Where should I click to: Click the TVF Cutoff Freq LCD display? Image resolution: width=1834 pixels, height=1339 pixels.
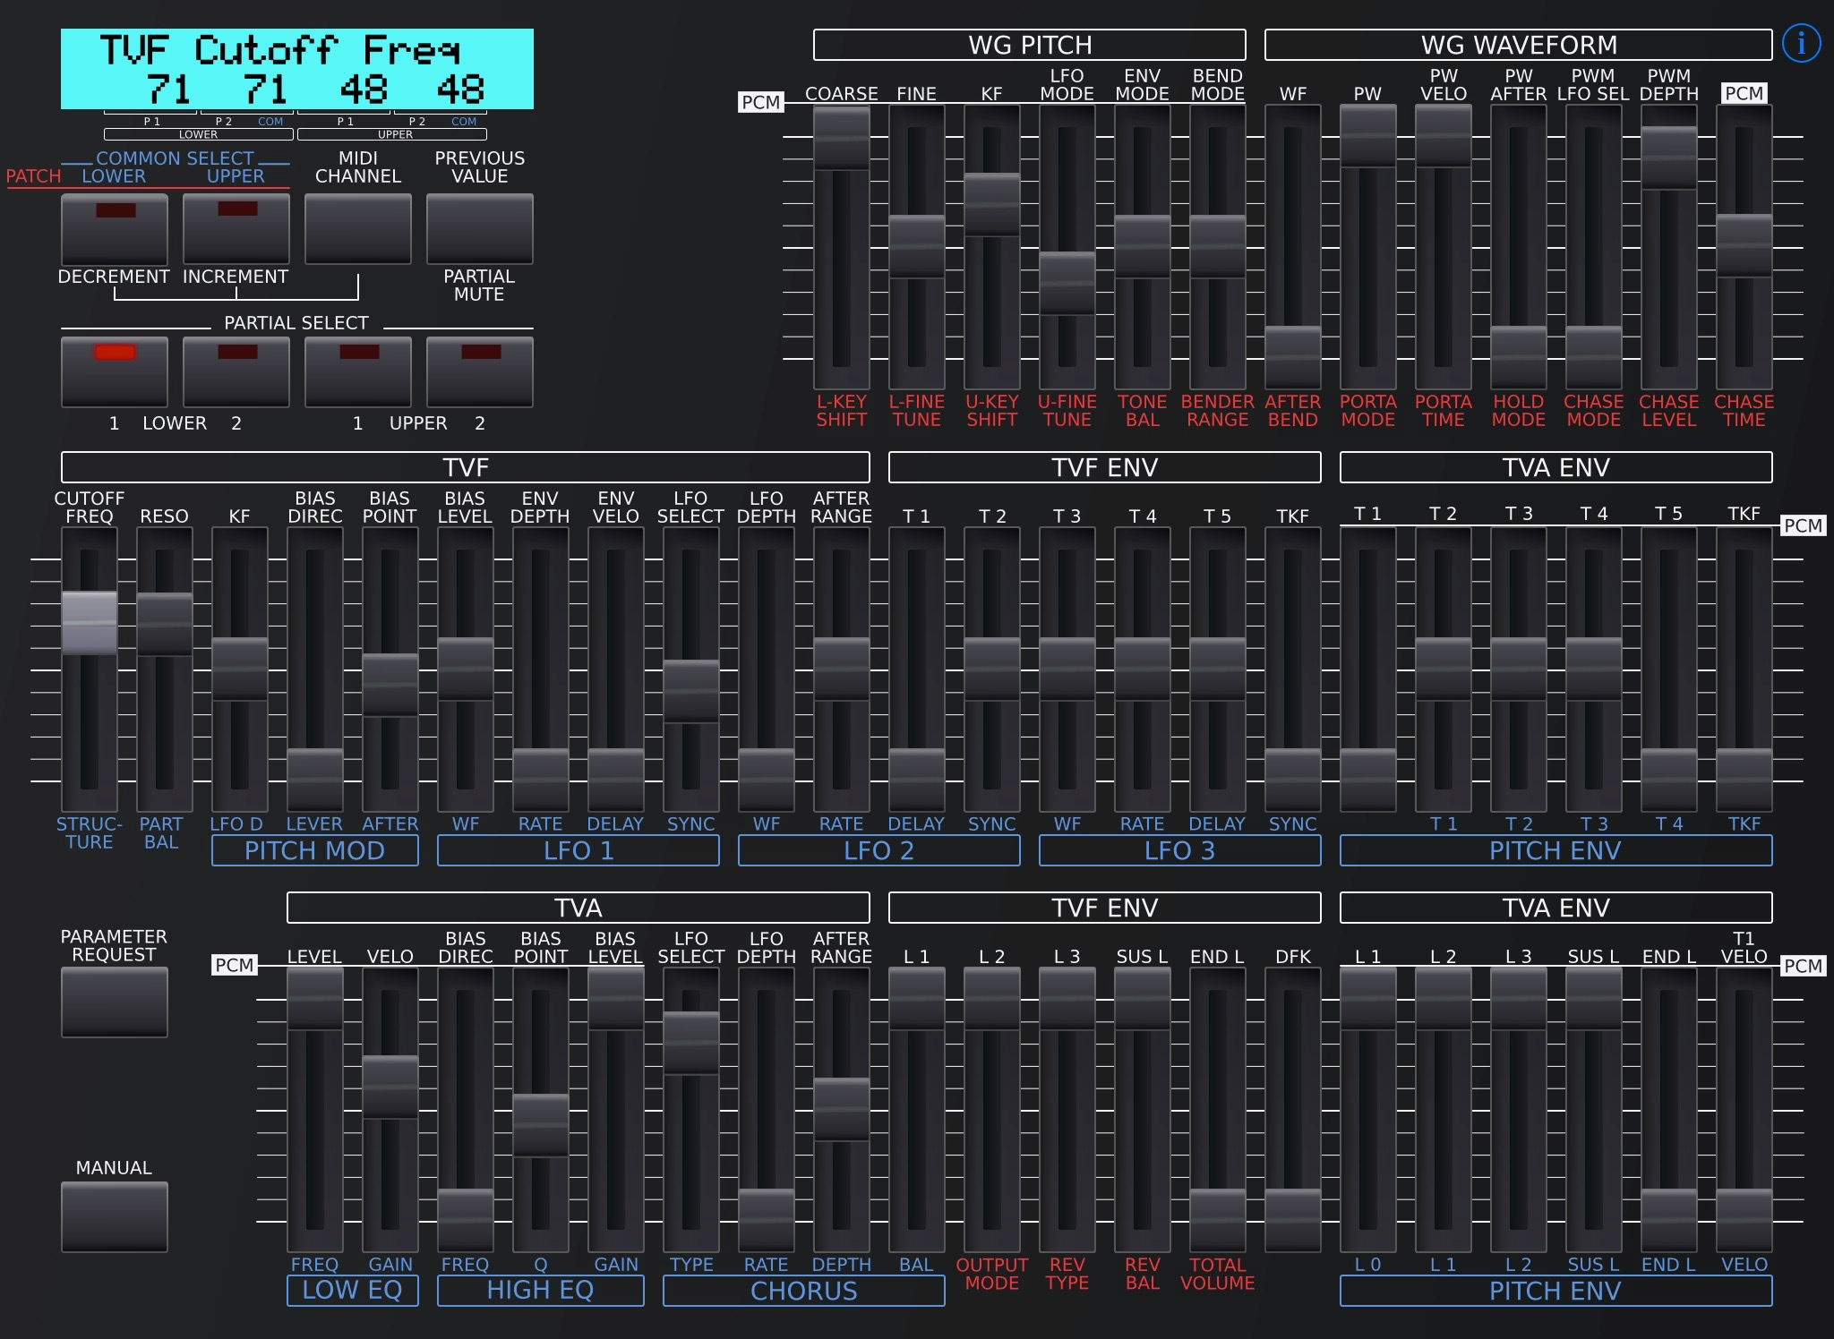pos(297,69)
